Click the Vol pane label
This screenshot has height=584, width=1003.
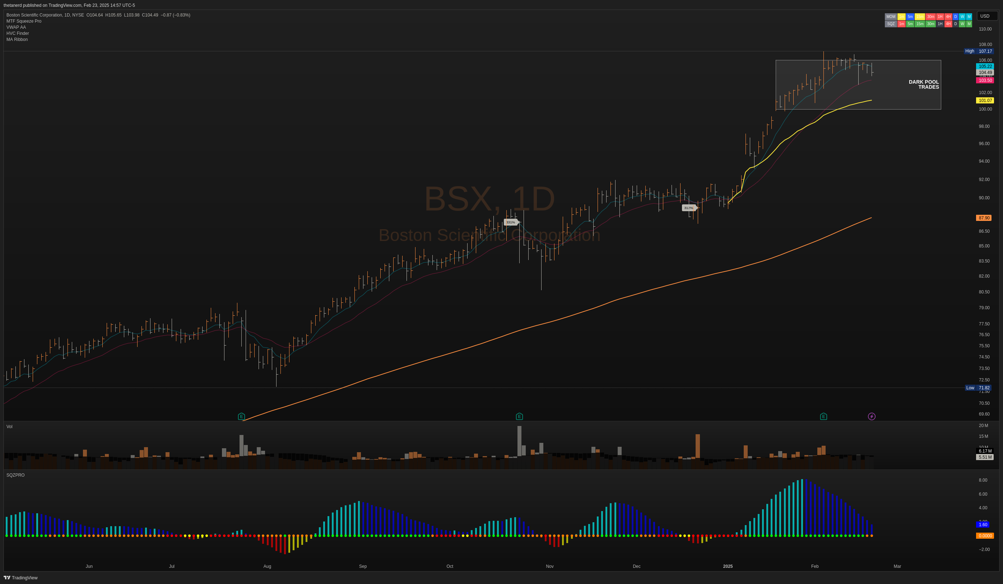9,426
